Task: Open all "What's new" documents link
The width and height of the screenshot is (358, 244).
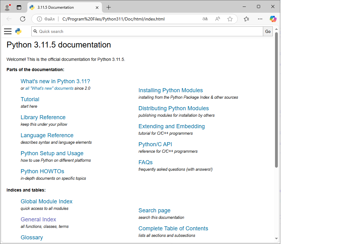Action: (x=49, y=88)
